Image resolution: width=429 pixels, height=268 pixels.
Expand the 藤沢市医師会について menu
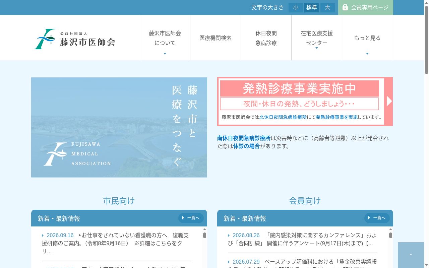[x=165, y=38]
